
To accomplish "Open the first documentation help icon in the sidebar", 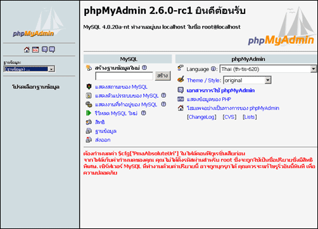I will click(44, 49).
